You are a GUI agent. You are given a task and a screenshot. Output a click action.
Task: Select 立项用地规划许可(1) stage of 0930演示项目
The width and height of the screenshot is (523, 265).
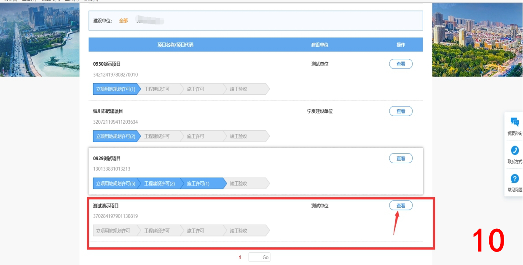(115, 89)
